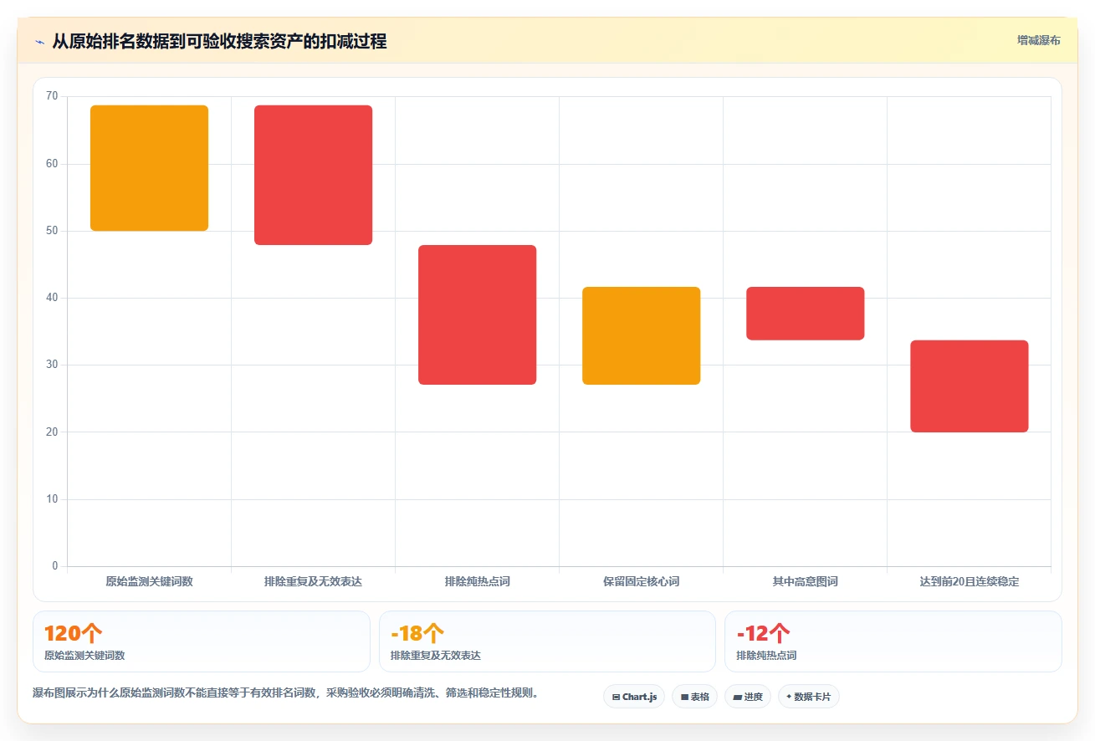Click the description text starting with 瀑布图展示

coord(288,693)
